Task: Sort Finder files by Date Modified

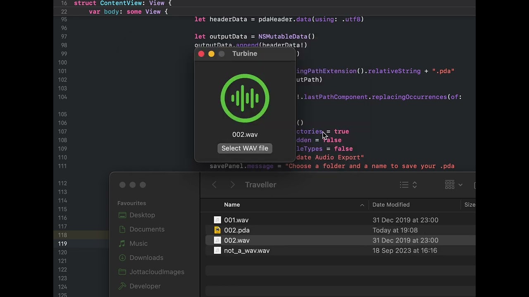Action: pos(391,205)
